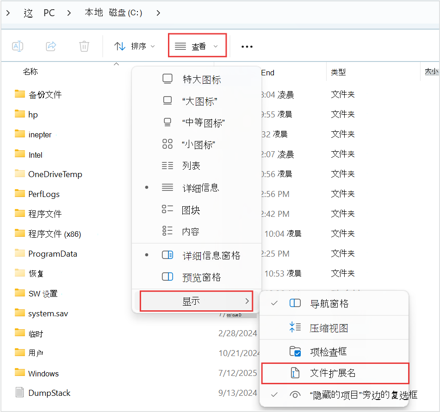Click the DumpStack file icon
The height and width of the screenshot is (412, 440).
19,393
